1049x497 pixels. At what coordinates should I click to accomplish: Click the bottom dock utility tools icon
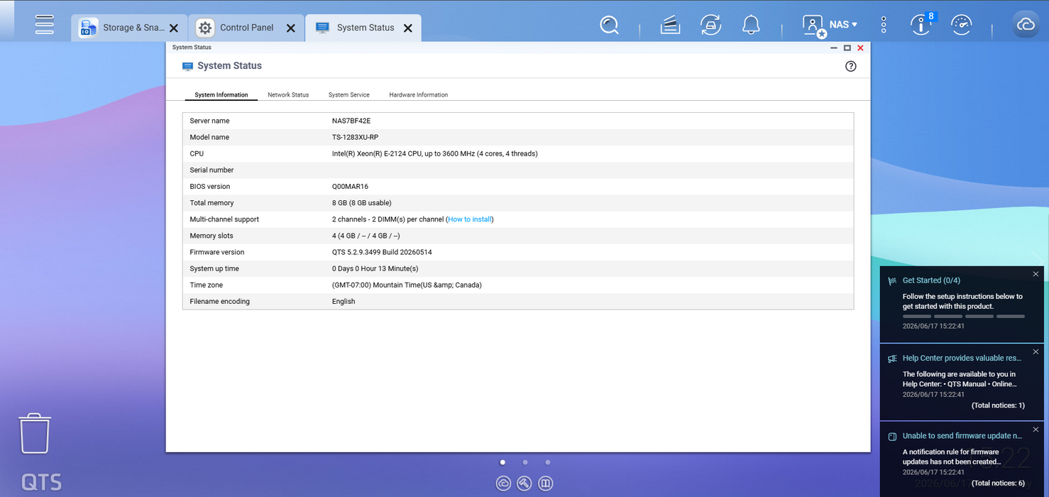coord(524,484)
